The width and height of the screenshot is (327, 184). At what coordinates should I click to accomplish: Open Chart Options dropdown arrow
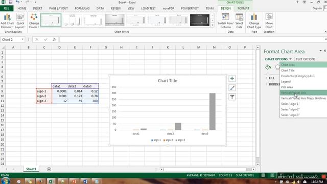pyautogui.click(x=291, y=59)
